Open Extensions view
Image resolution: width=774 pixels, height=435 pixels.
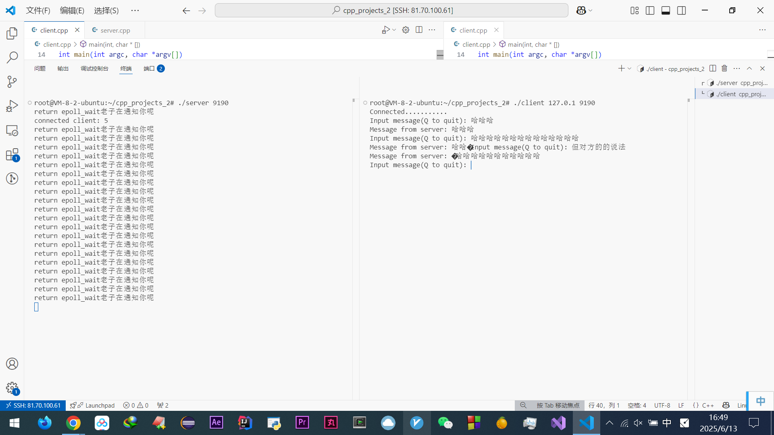coord(12,155)
